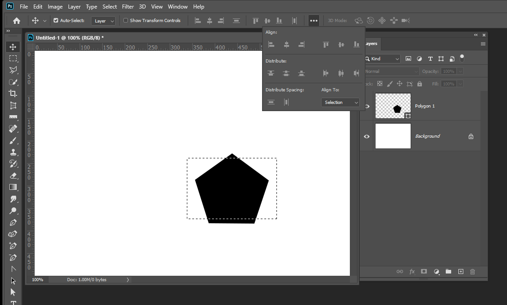Hide the Background layer
Screen dimensions: 507x305
tap(367, 136)
